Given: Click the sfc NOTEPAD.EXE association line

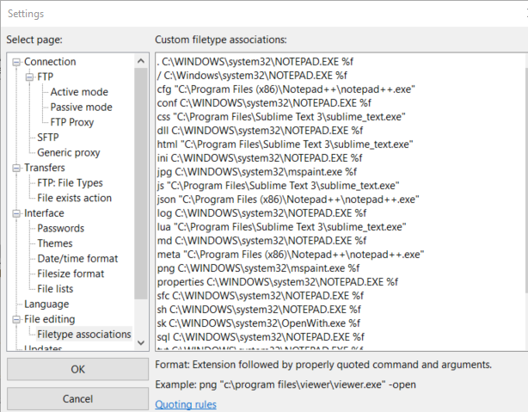Looking at the screenshot, I should [261, 296].
